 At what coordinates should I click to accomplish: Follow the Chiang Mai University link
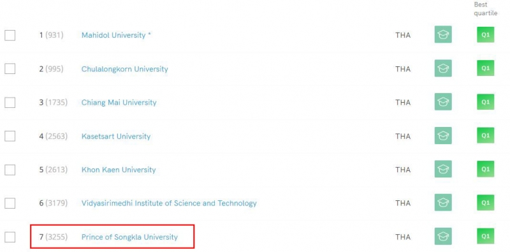[x=119, y=103]
